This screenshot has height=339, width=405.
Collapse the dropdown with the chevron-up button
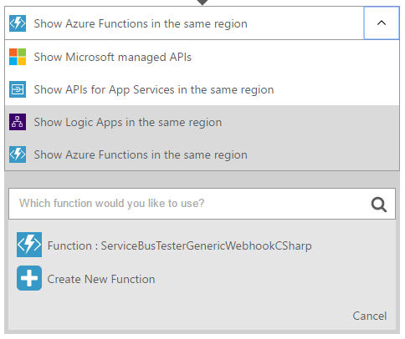point(382,23)
